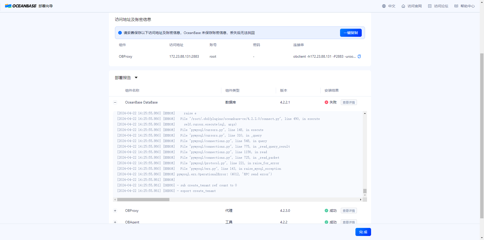The image size is (484, 240).
Task: Click the log scroll down arrow
Action: (x=365, y=195)
